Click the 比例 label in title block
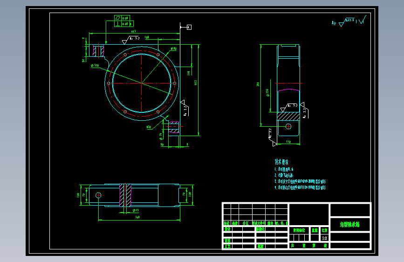 (x=324, y=230)
